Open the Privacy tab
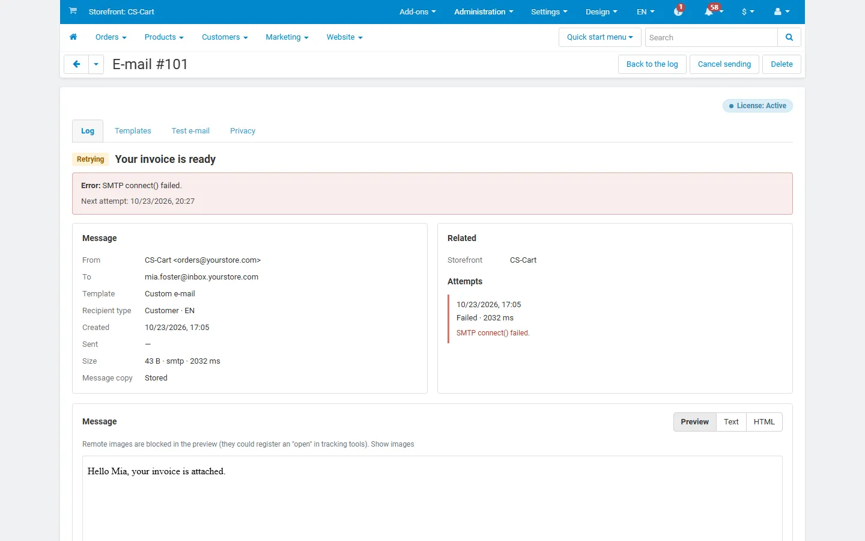 (x=243, y=131)
